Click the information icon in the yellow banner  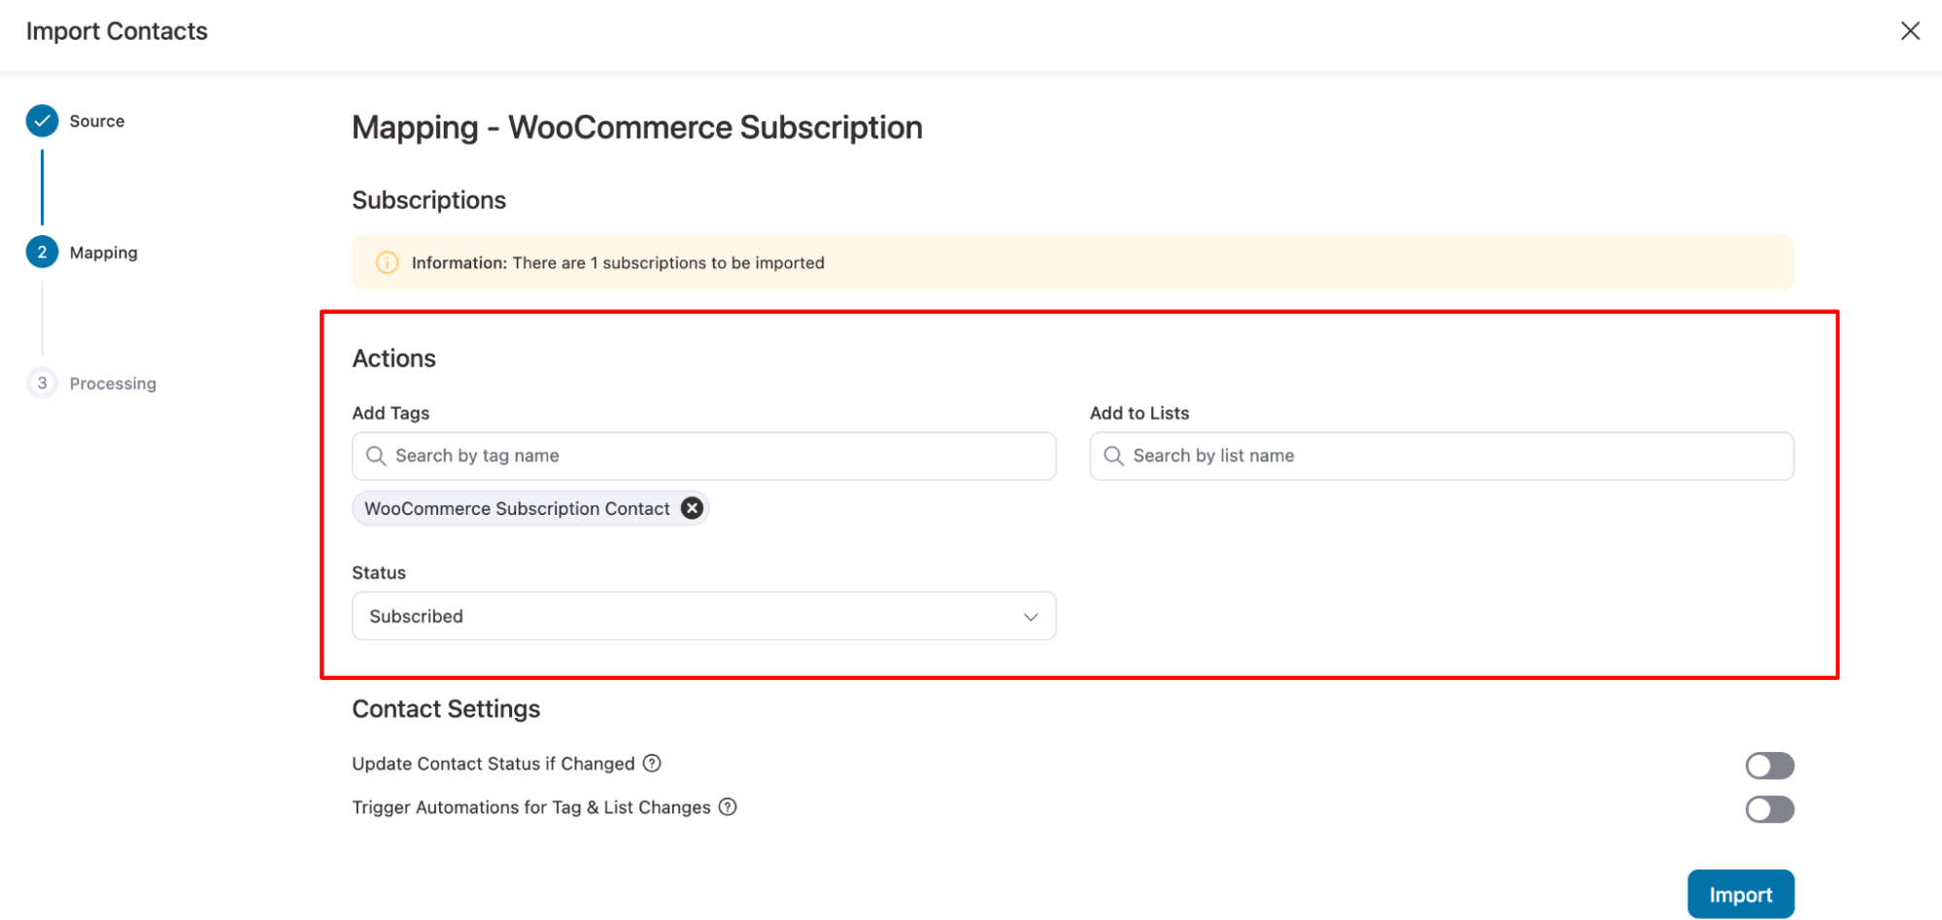click(387, 262)
